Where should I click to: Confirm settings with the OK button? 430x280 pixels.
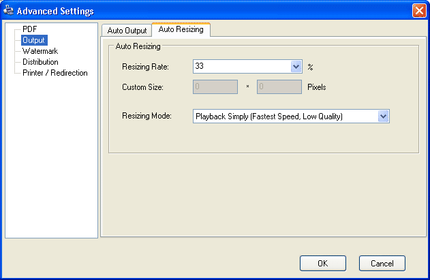tap(323, 263)
